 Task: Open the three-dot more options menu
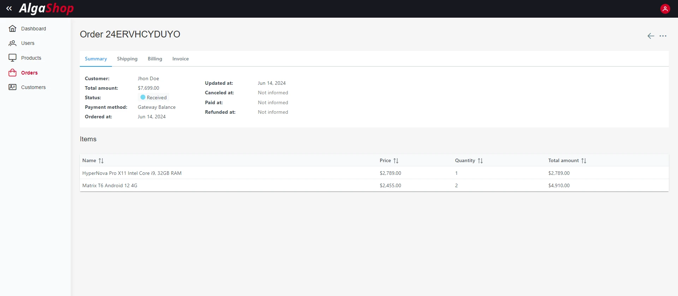663,36
